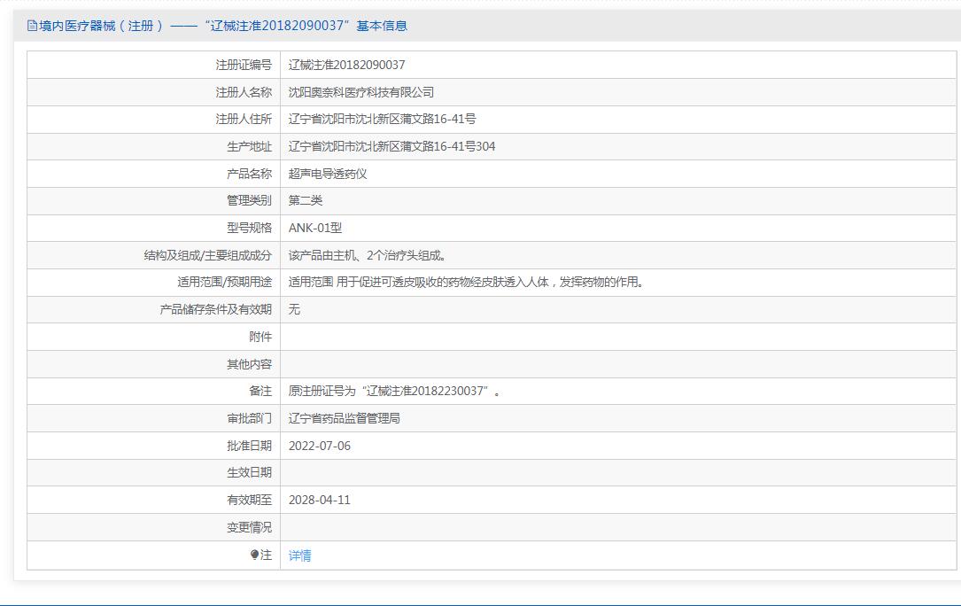Select expiry date 2028-04-11
961x606 pixels.
coord(320,500)
